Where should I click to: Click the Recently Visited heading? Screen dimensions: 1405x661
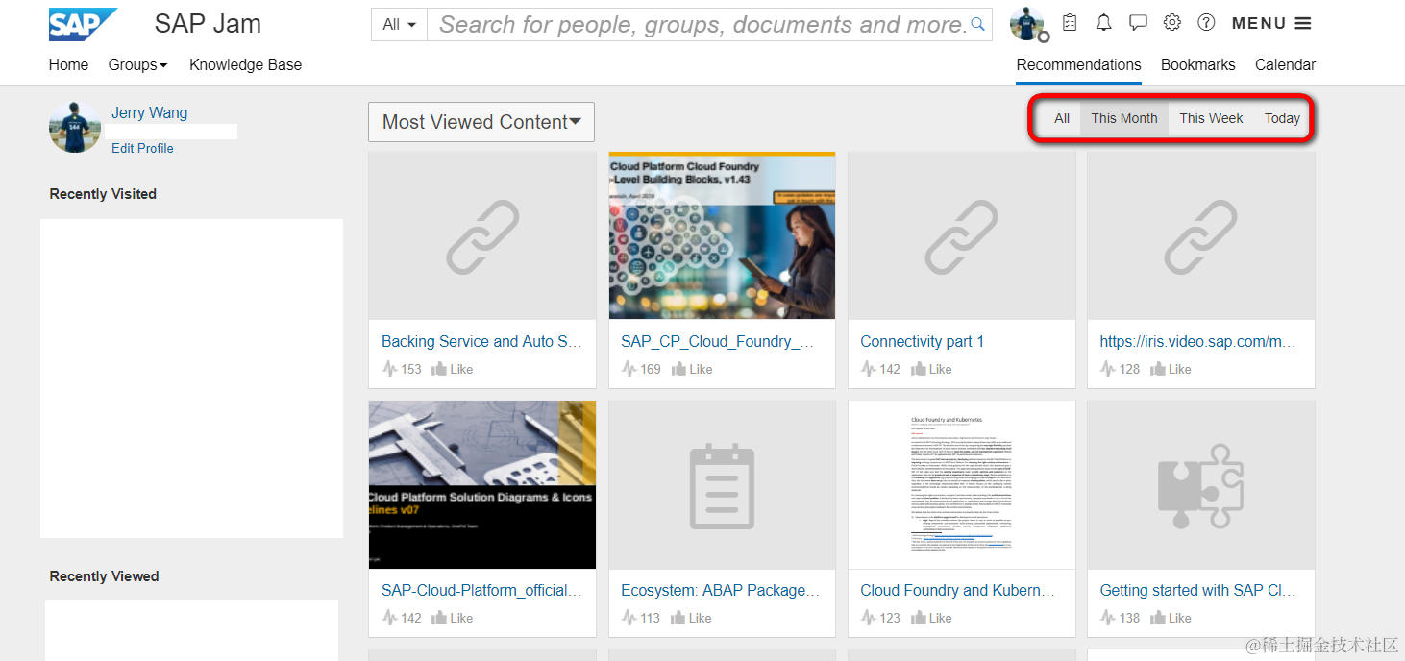point(103,194)
